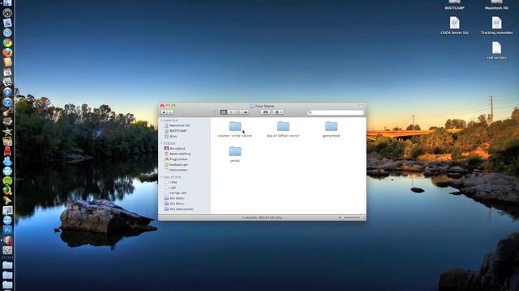Go back in the Finder window
Image resolution: width=519 pixels, height=291 pixels.
point(164,112)
